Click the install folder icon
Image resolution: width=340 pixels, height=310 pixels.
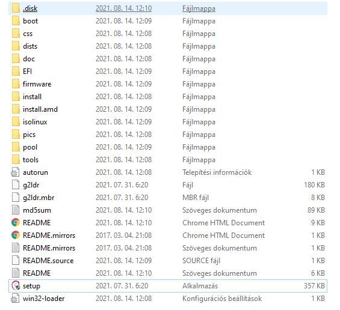pyautogui.click(x=16, y=97)
